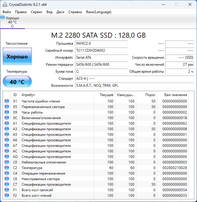Click status orb for attribute A7
Screen dimensions: 197x202
7,145
